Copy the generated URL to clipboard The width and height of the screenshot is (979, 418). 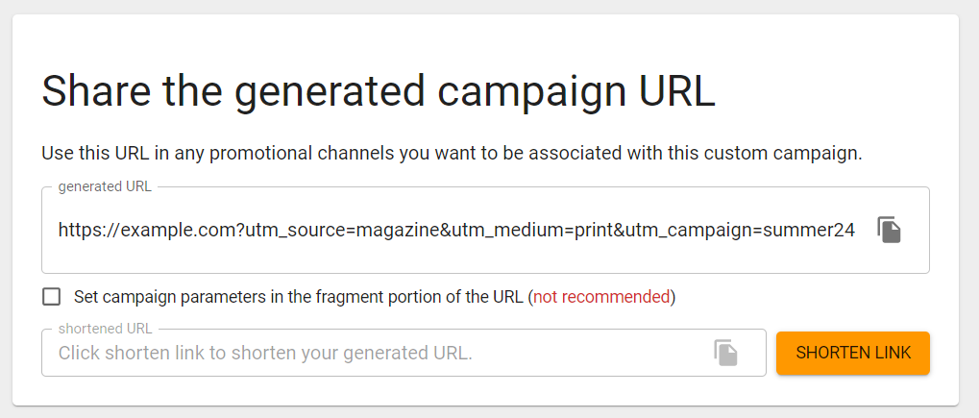[x=889, y=230]
